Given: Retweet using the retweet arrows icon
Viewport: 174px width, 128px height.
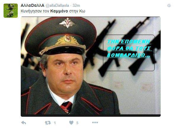Looking at the screenshot, I should click(x=48, y=123).
